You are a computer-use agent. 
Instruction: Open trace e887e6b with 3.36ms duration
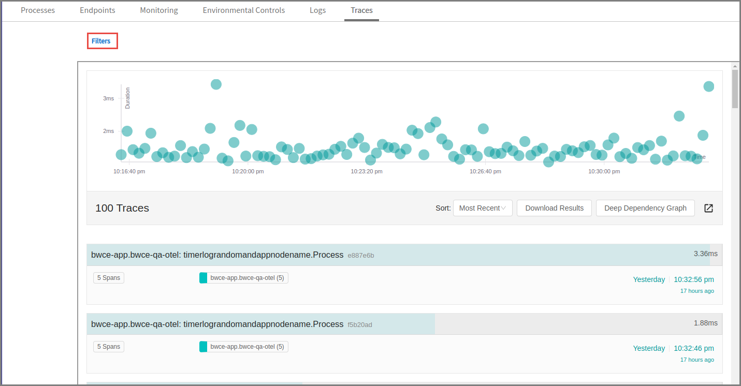point(217,255)
